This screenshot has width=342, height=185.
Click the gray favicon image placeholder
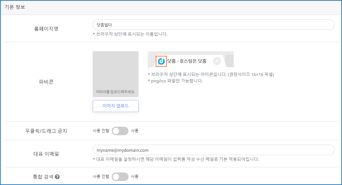point(116,74)
